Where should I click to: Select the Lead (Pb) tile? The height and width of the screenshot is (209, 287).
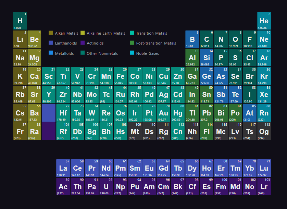(x=207, y=113)
